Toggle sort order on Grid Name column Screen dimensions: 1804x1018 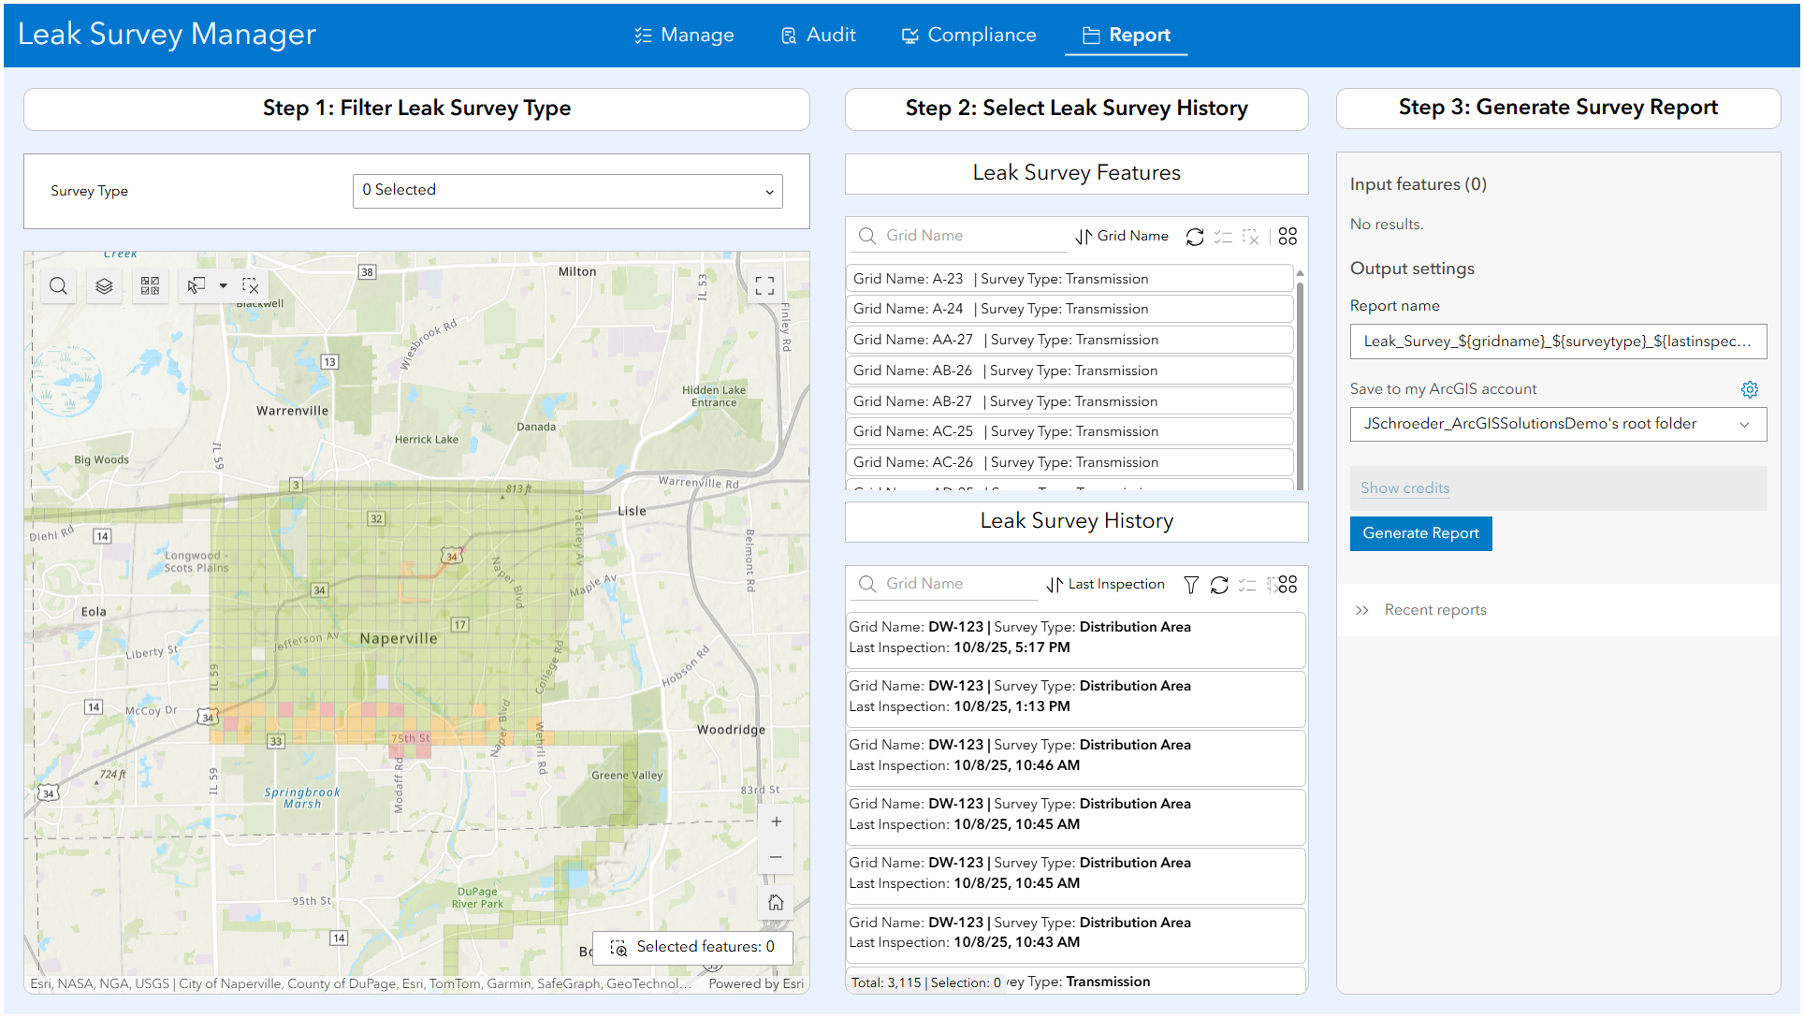click(x=1084, y=236)
